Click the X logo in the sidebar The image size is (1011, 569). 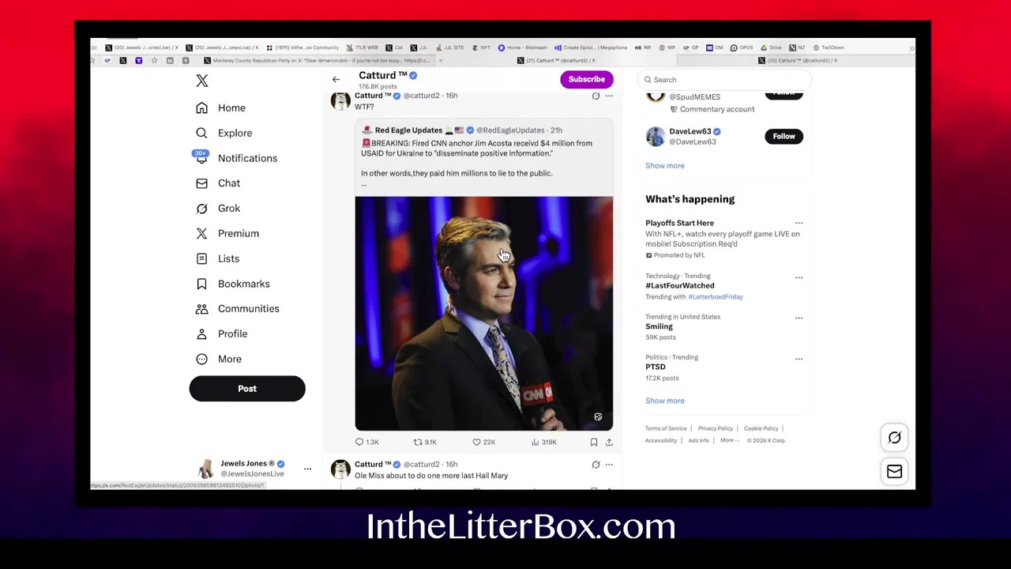tap(202, 81)
